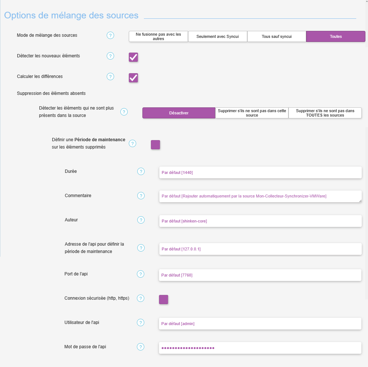Click help icon beside Calculer les différences
Screen dimensions: 368x367
coord(110,76)
